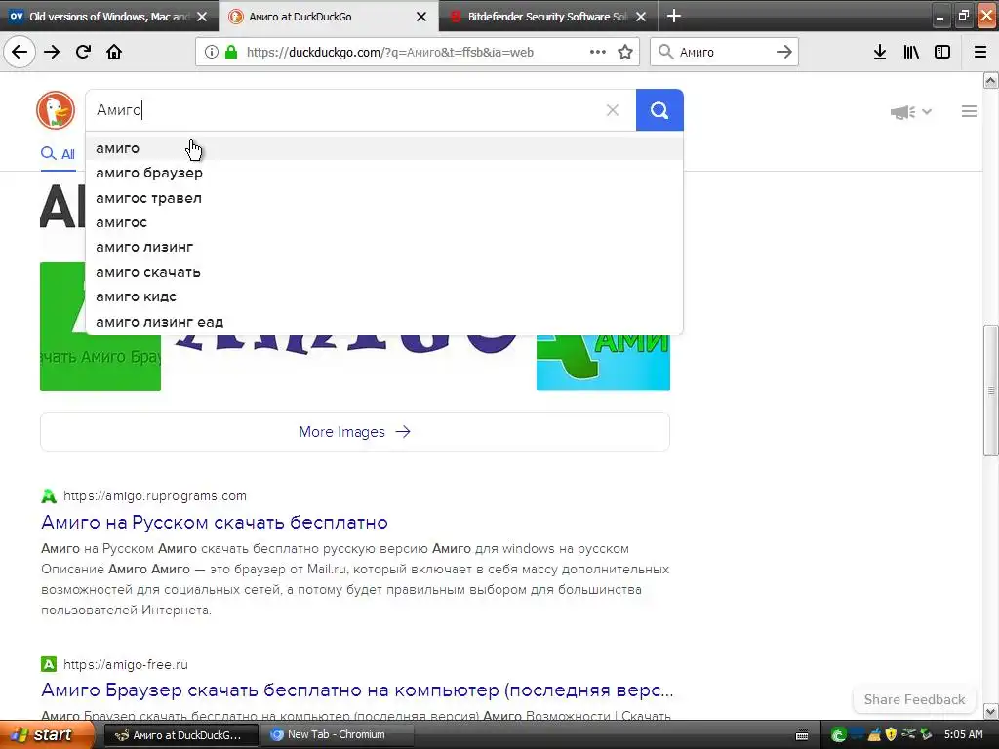
Task: Open result Амиго Браузер скачать бесплатно
Action: 357,690
